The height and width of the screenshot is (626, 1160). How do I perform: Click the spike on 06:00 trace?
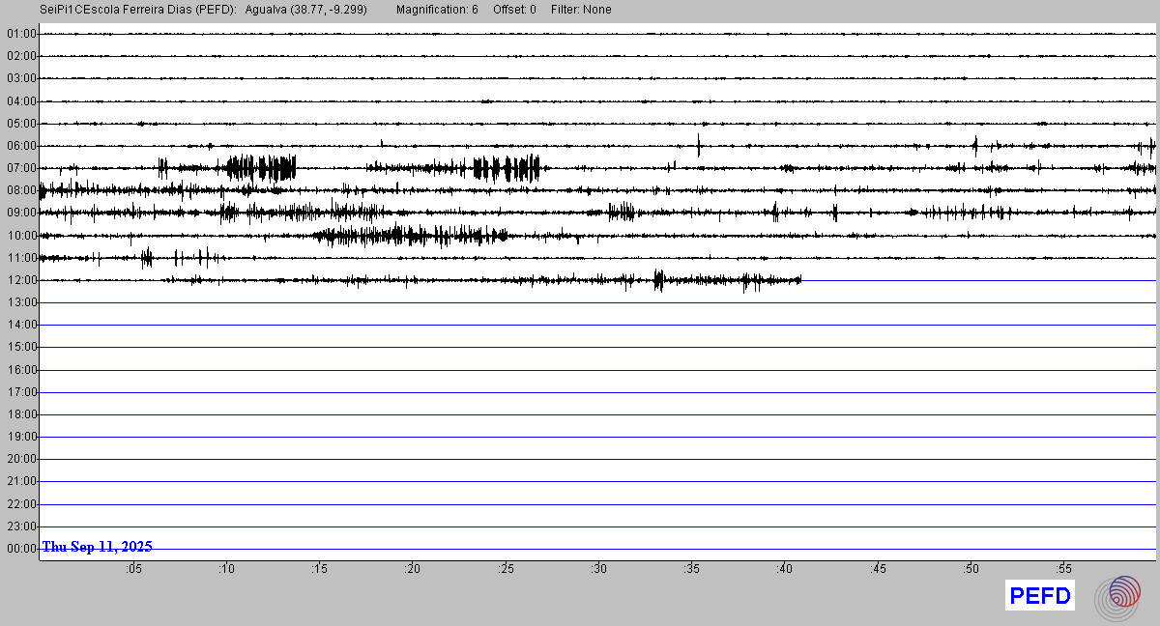[x=698, y=146]
